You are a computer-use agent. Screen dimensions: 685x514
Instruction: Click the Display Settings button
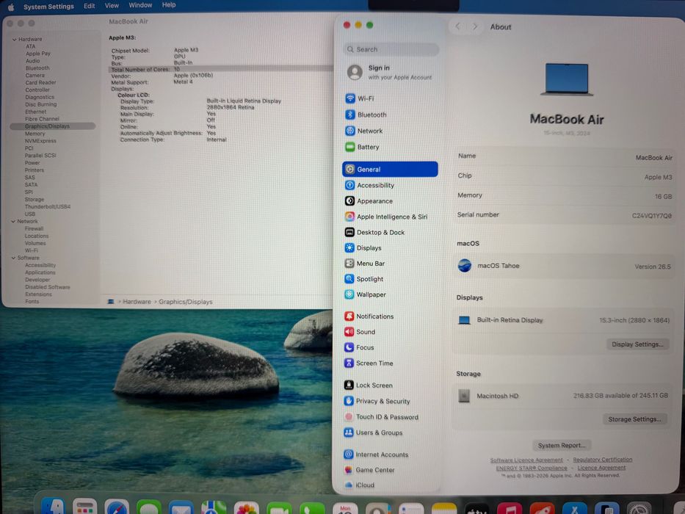pos(637,344)
